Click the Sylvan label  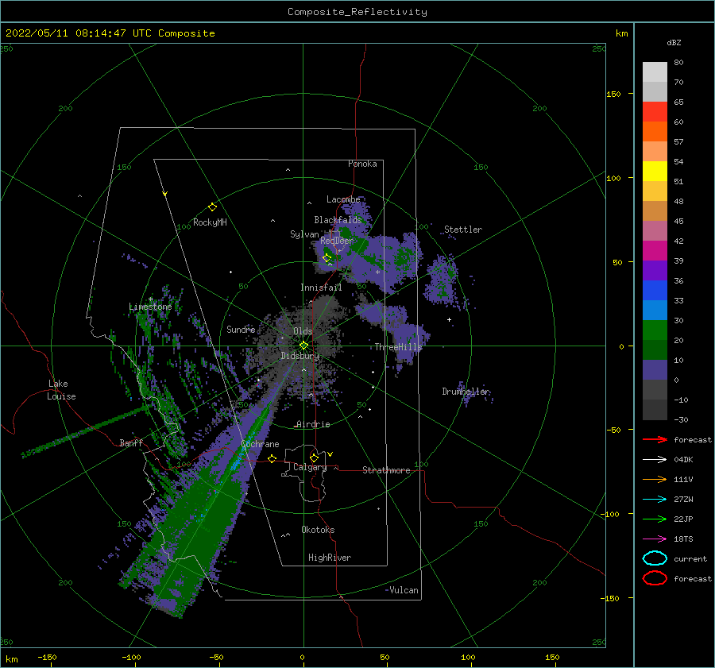coord(304,234)
